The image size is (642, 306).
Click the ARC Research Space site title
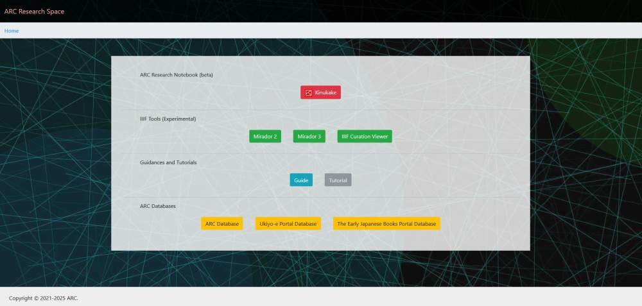point(34,11)
